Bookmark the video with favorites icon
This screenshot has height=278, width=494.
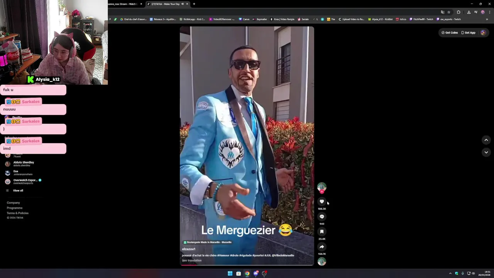coord(322,232)
